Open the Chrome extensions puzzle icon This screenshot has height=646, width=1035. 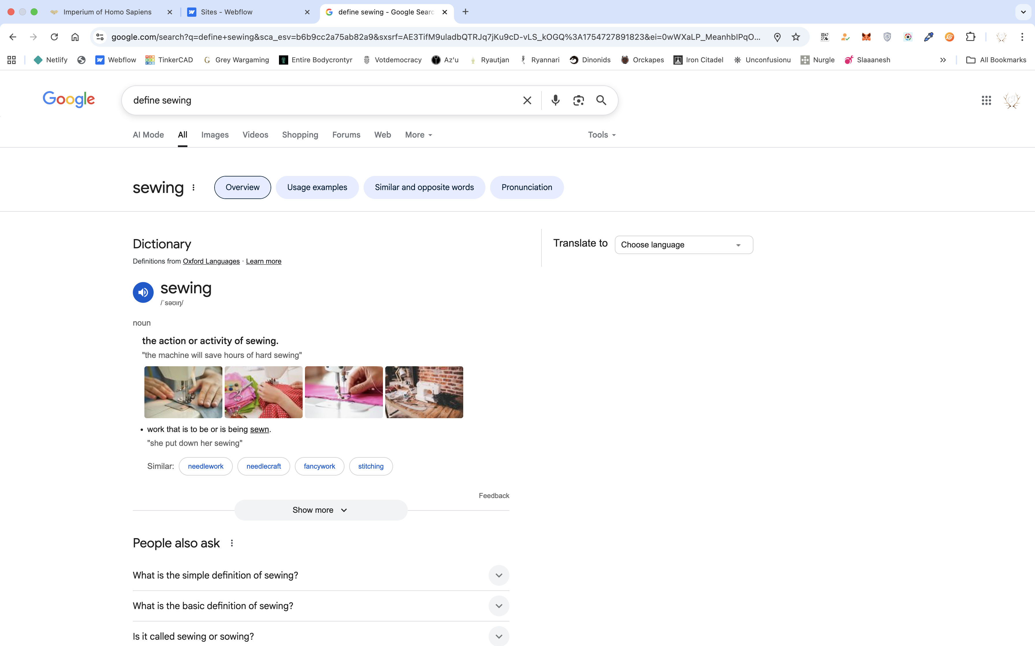click(x=970, y=37)
